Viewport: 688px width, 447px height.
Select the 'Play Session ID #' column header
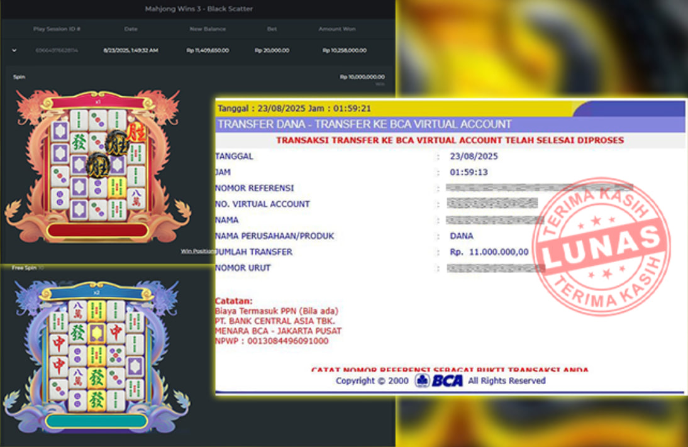pos(57,29)
